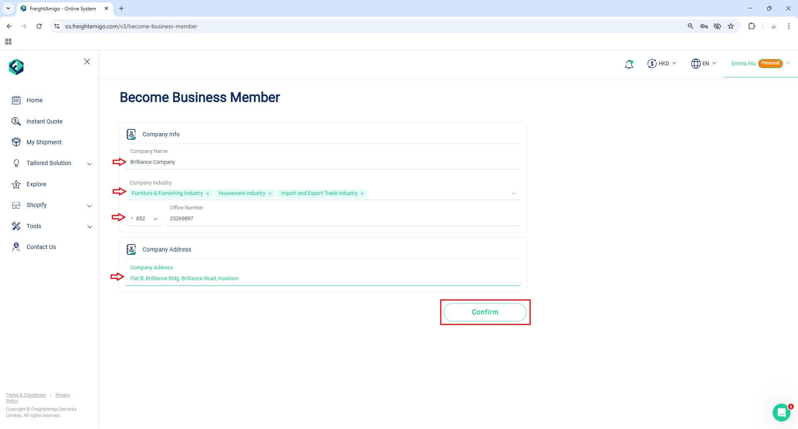Open the notifications bell
Image resolution: width=798 pixels, height=429 pixels.
(629, 64)
